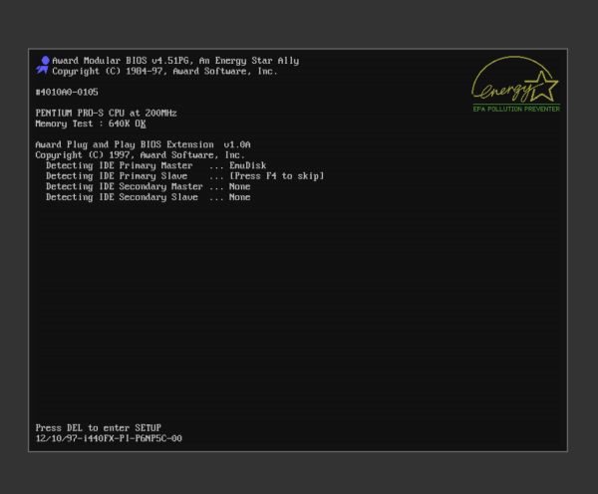
Task: Click the PENTIUM PRO-S CPU at 200MHz line
Action: point(106,114)
